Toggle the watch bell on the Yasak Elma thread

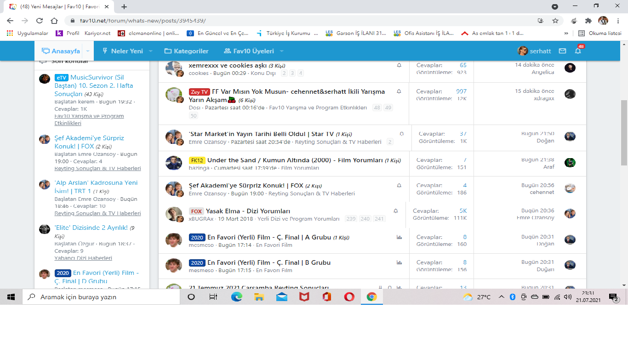pos(395,211)
